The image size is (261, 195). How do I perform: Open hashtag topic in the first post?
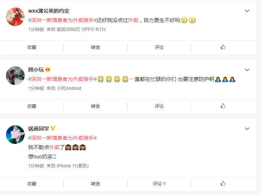62,20
